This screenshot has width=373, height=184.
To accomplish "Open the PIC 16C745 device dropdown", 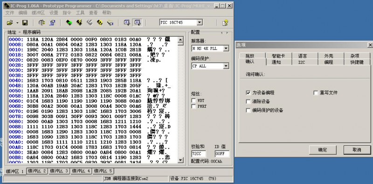I will coord(200,22).
